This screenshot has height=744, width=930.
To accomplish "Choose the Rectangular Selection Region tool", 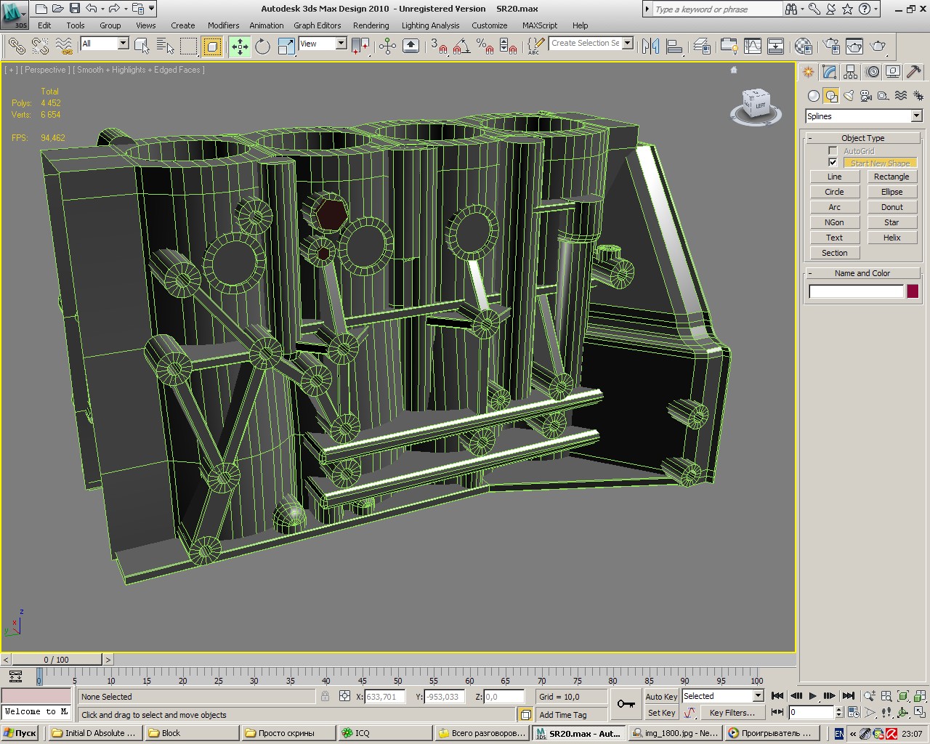I will click(189, 46).
